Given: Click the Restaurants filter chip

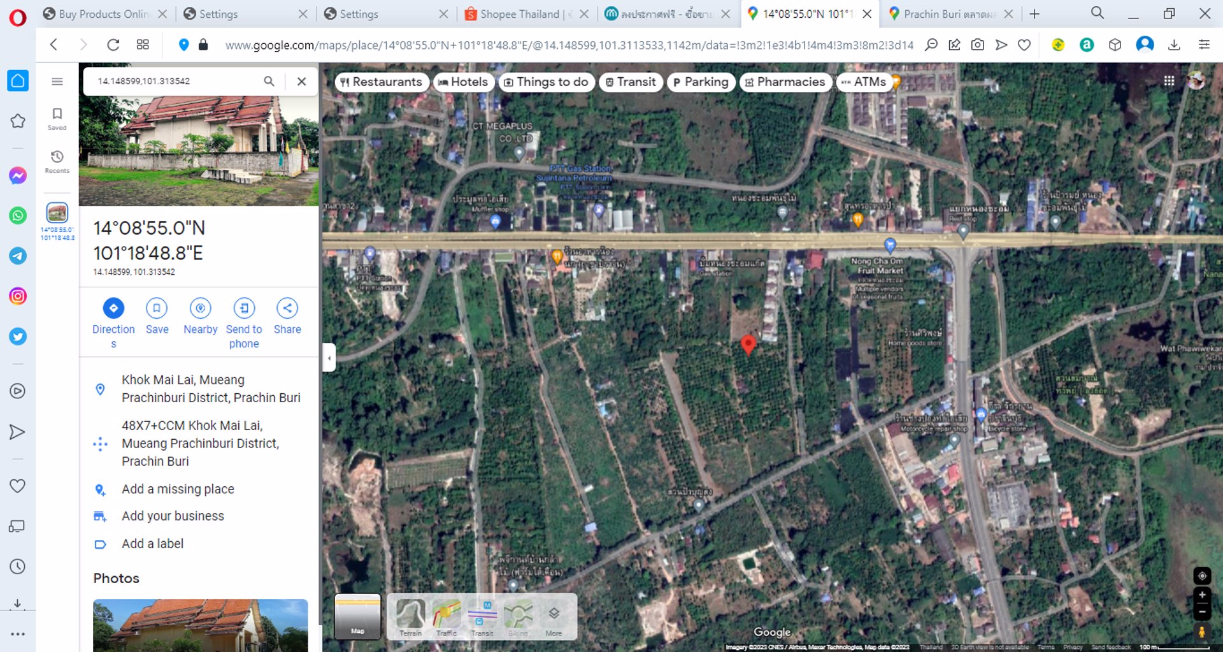Looking at the screenshot, I should coord(381,82).
